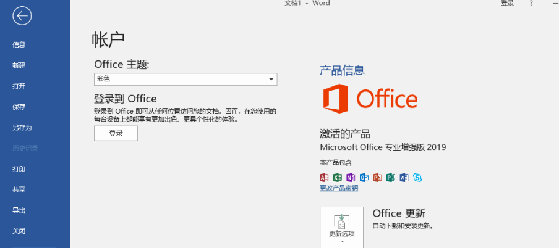Click the Publisher app icon
Image resolution: width=559 pixels, height=248 pixels.
click(x=391, y=177)
